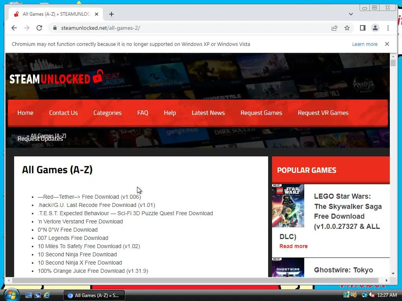The height and width of the screenshot is (301, 402).
Task: Open .hack//G.U. Last Recode link
Action: point(97,205)
